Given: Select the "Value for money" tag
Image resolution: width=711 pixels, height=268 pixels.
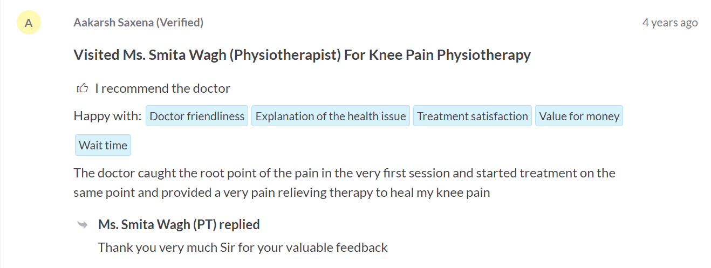Looking at the screenshot, I should pyautogui.click(x=579, y=116).
